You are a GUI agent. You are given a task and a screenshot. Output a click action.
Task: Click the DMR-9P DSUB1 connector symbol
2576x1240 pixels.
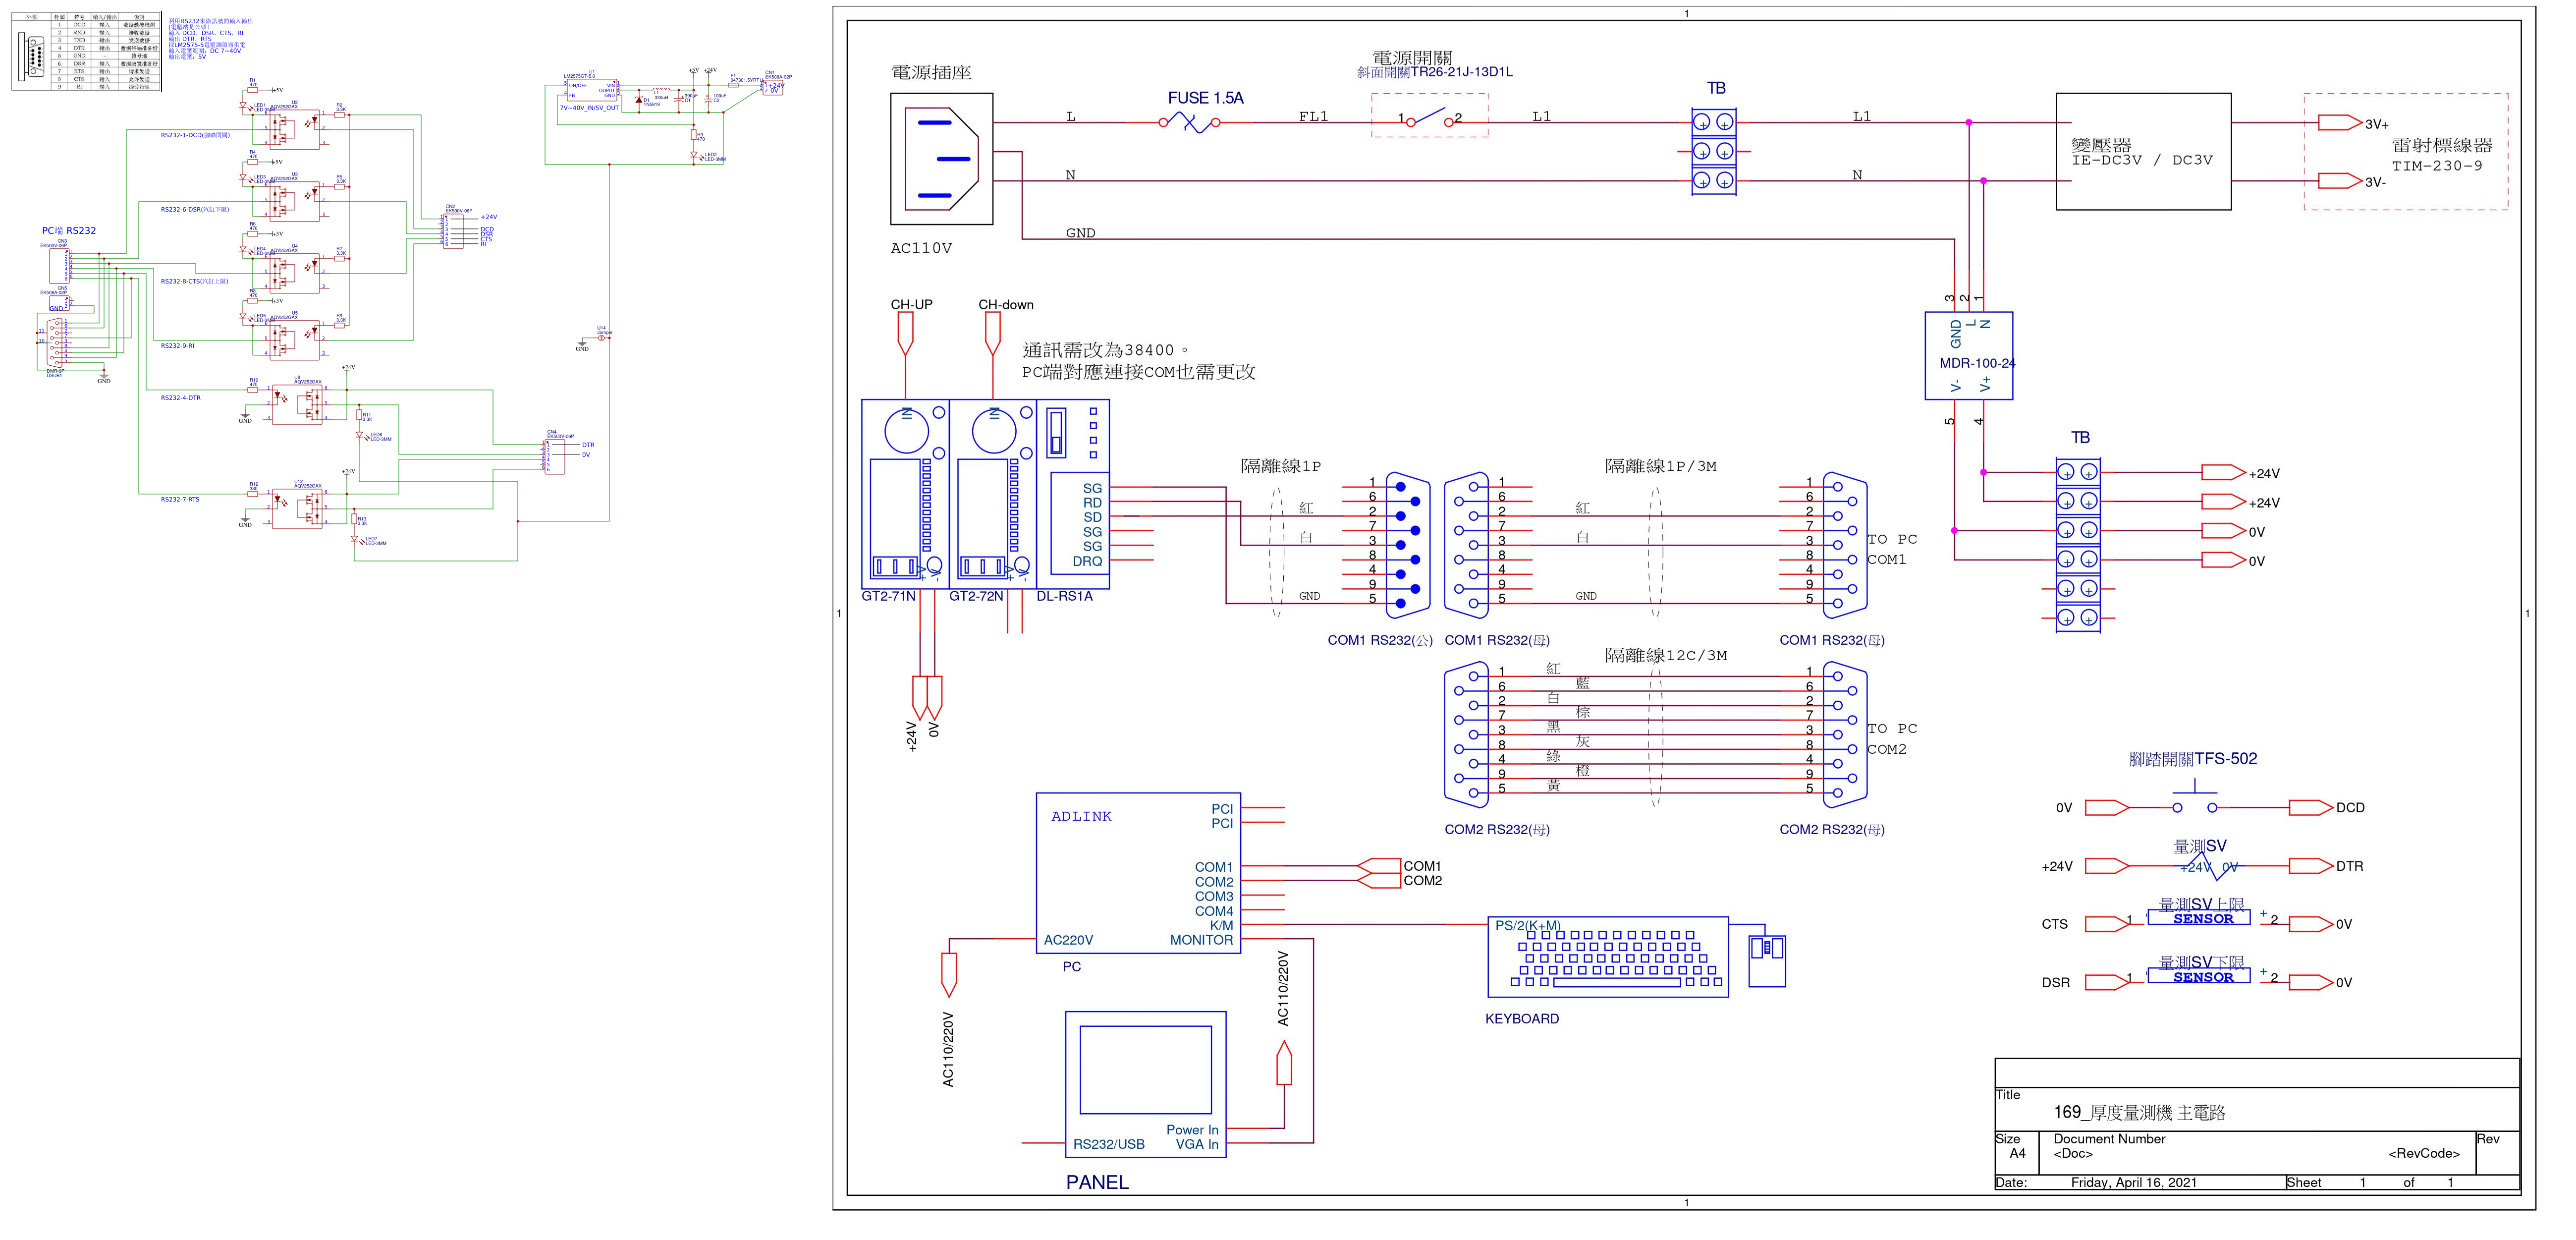pos(54,343)
